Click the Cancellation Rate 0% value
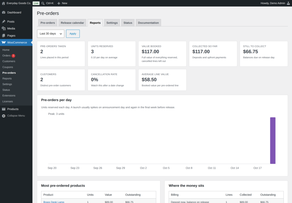The image size is (292, 203). (94, 80)
